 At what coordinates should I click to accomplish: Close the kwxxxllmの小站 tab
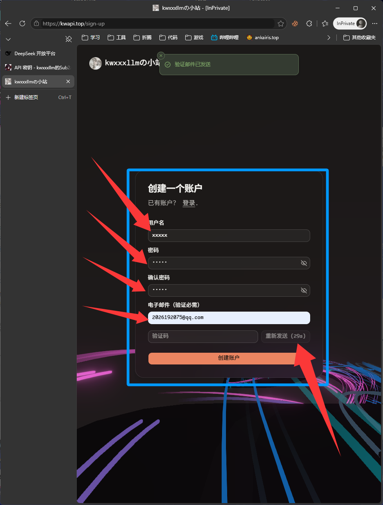68,81
